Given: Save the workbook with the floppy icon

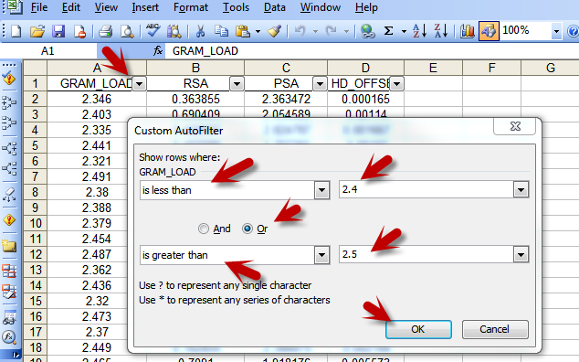Looking at the screenshot, I should coord(58,31).
